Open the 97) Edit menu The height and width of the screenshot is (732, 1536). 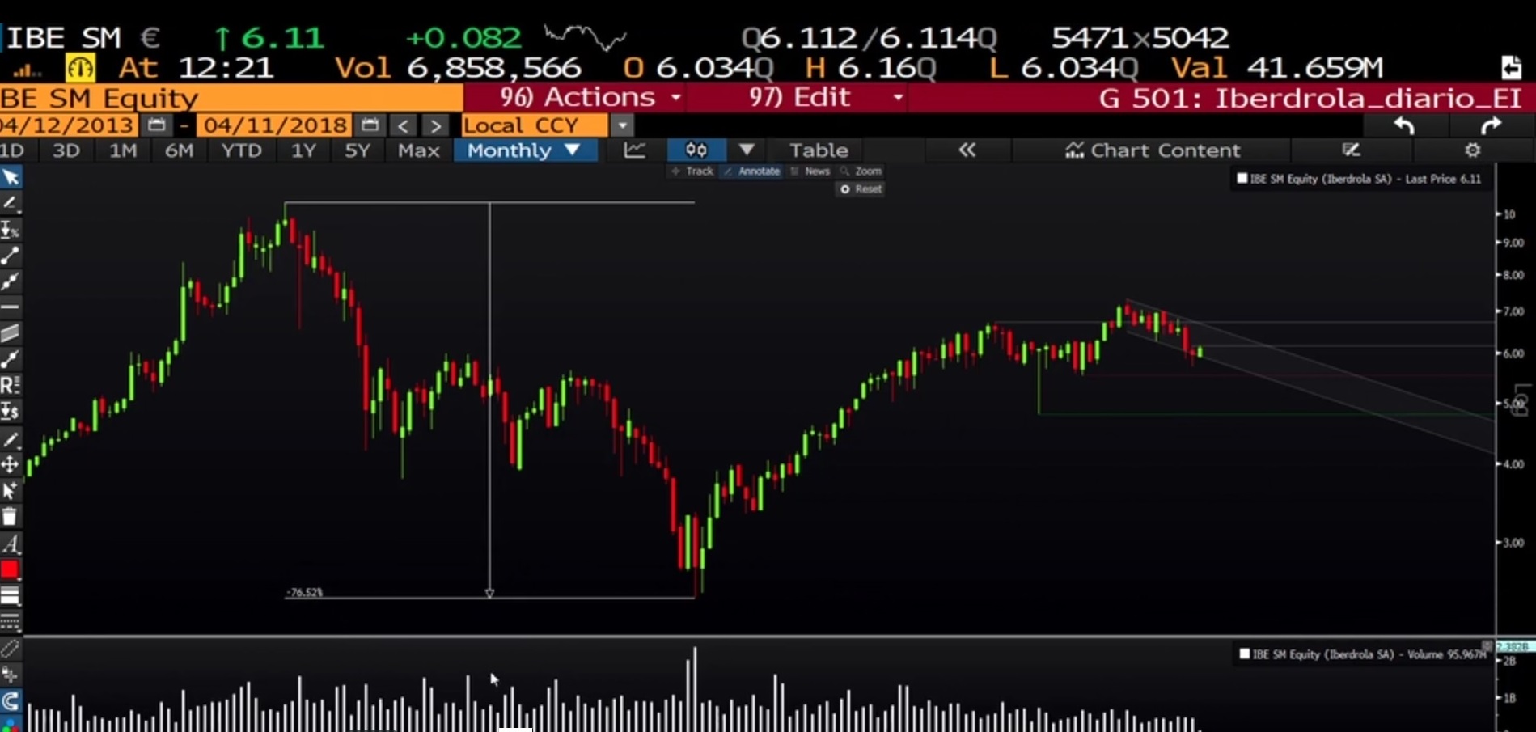click(825, 98)
